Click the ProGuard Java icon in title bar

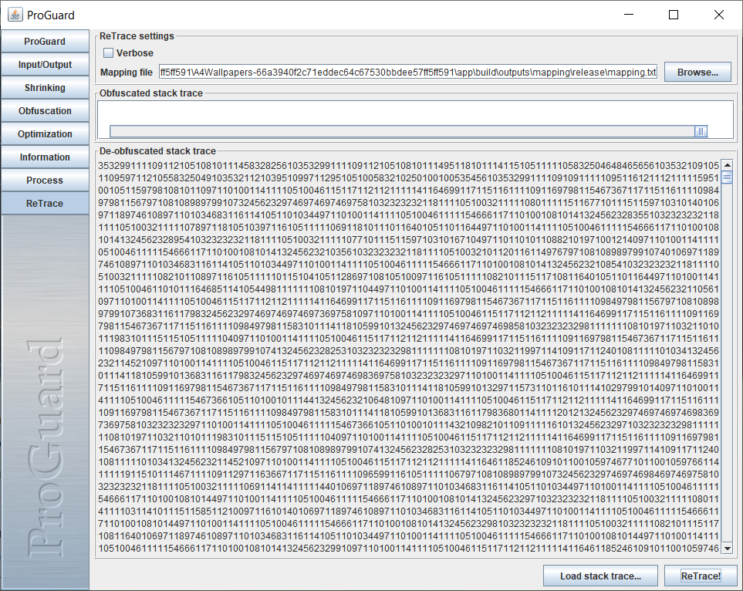(x=15, y=15)
